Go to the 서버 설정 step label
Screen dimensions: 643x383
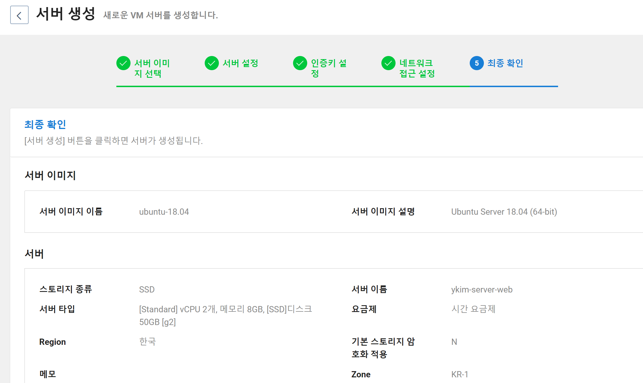click(240, 63)
